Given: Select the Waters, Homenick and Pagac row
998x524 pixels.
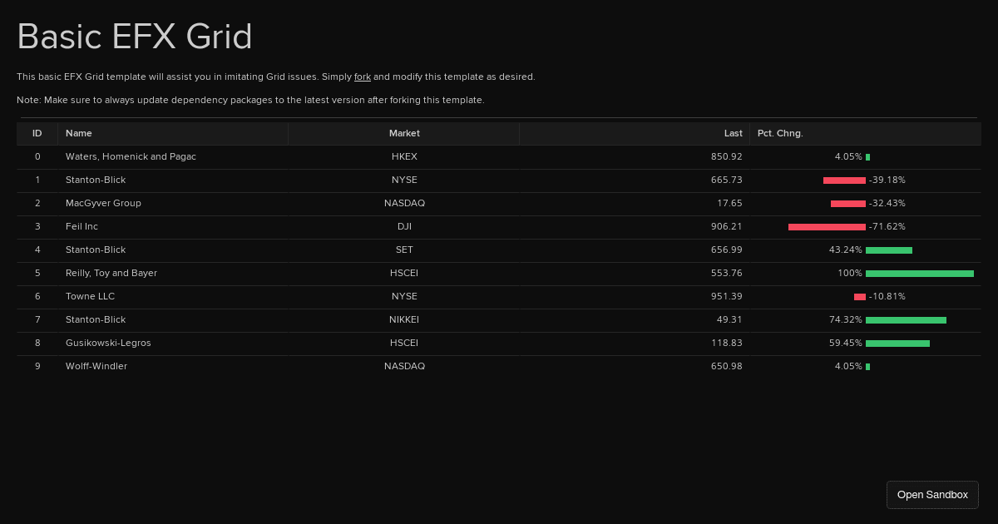Looking at the screenshot, I should point(131,156).
